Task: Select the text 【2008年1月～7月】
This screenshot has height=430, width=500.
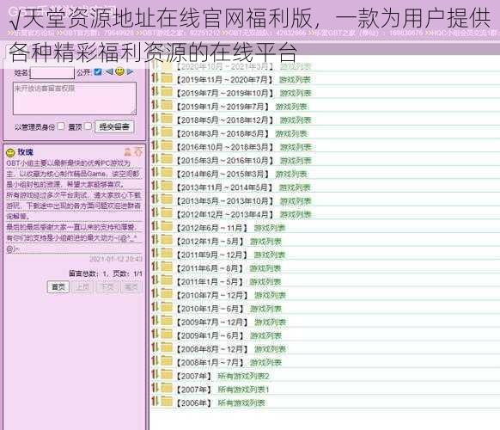Action: [210, 363]
